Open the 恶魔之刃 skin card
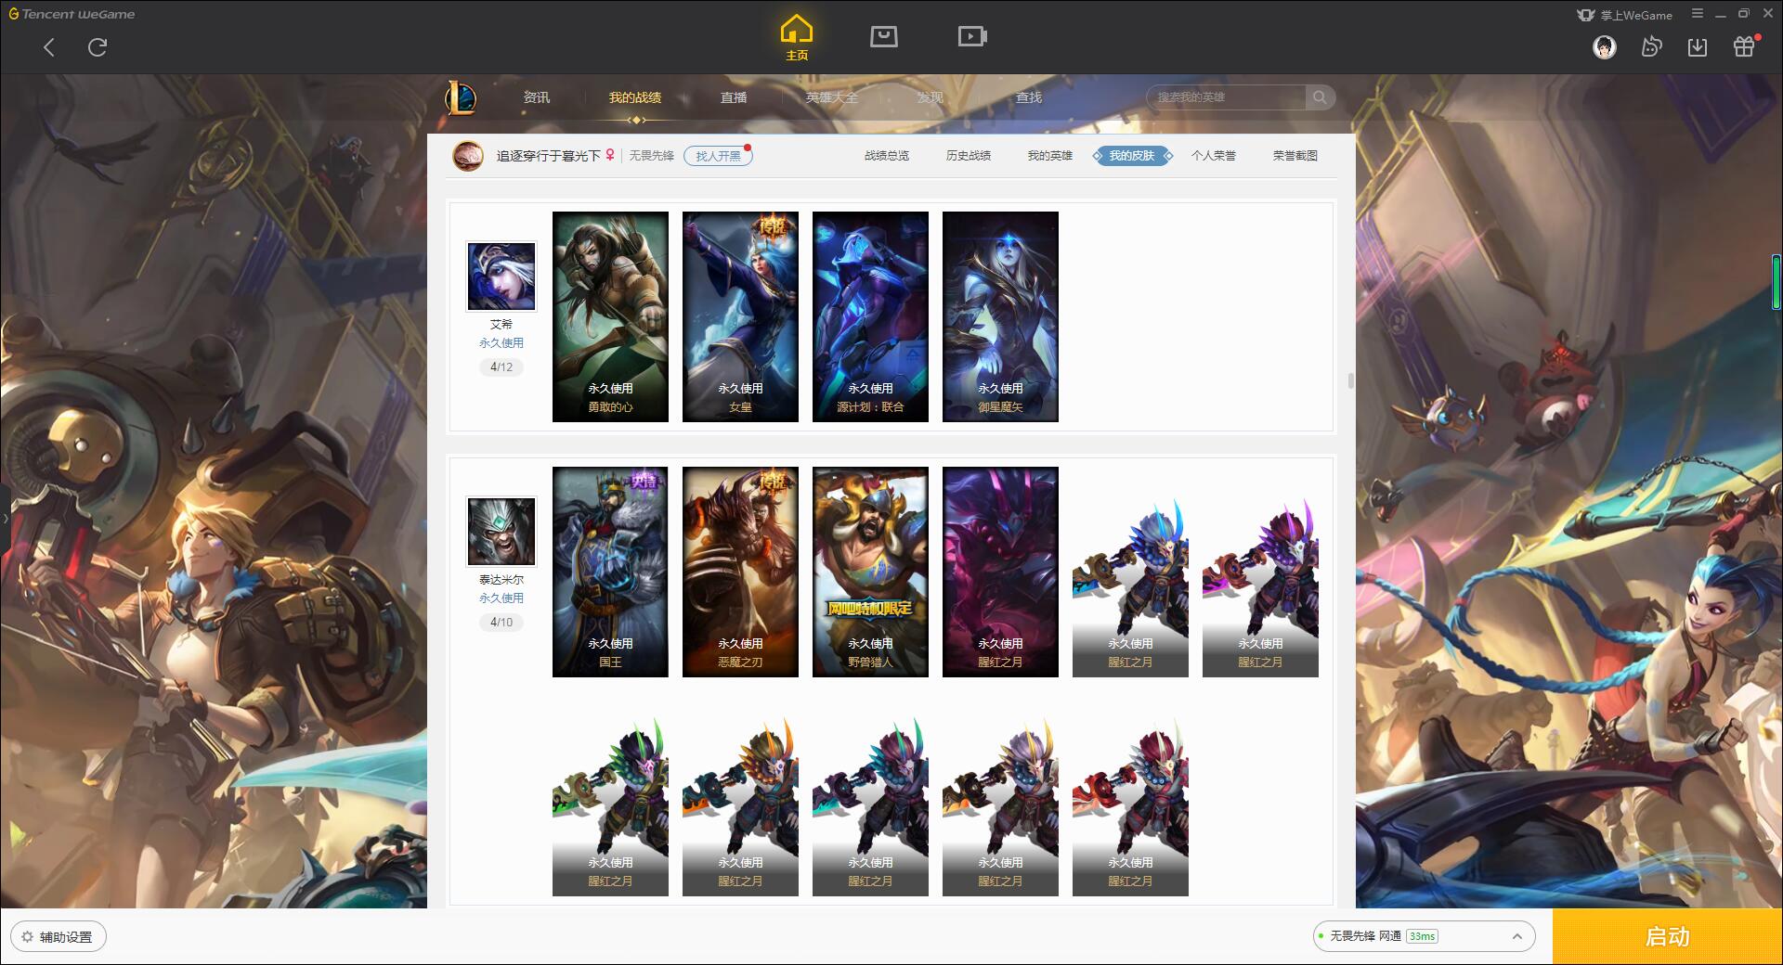This screenshot has height=965, width=1783. click(740, 572)
